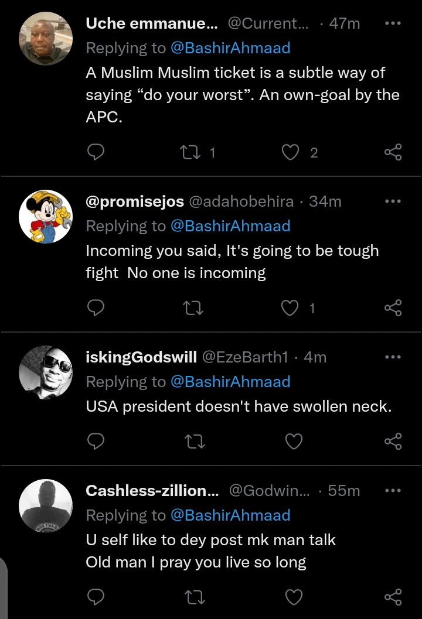Open the @BashirAhmaad link in Uche's reply

pos(230,48)
